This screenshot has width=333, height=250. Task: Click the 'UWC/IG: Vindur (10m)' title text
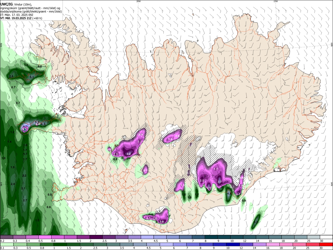click(x=16, y=5)
